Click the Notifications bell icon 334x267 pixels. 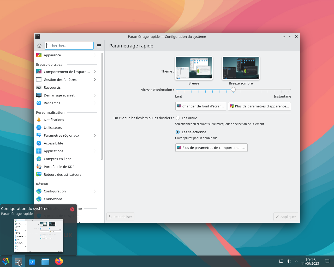click(x=39, y=120)
